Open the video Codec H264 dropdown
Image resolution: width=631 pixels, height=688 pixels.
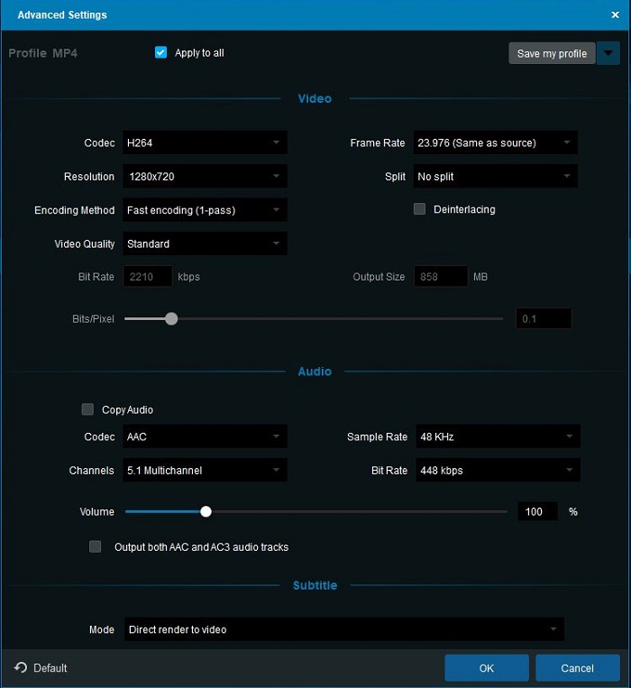pyautogui.click(x=205, y=142)
